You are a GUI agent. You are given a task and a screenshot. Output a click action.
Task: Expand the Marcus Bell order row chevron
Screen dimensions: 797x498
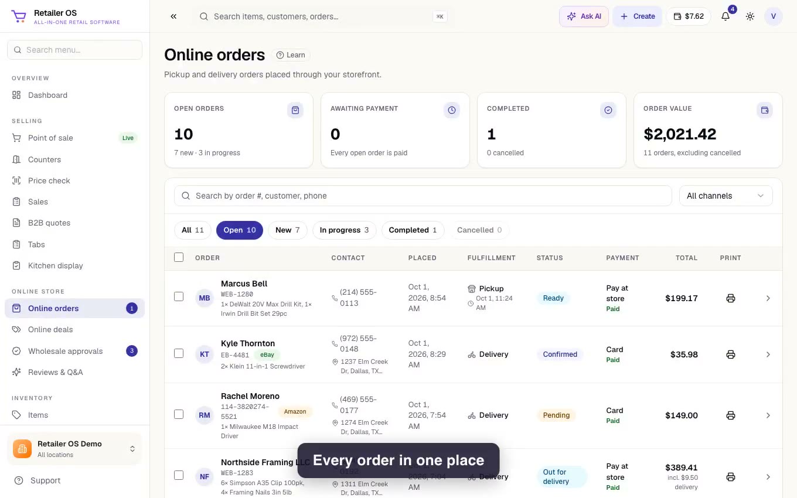(768, 298)
